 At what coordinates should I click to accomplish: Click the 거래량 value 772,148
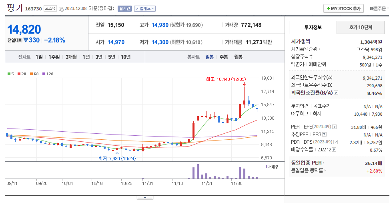251,25
